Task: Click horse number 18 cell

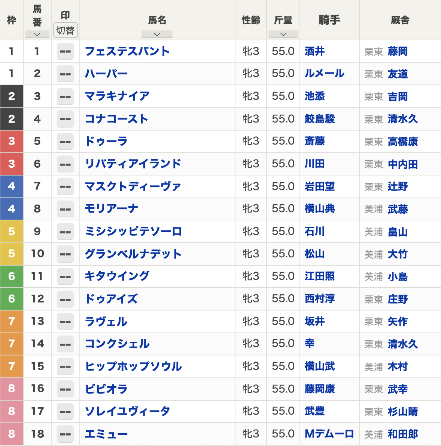Action: pos(37,434)
